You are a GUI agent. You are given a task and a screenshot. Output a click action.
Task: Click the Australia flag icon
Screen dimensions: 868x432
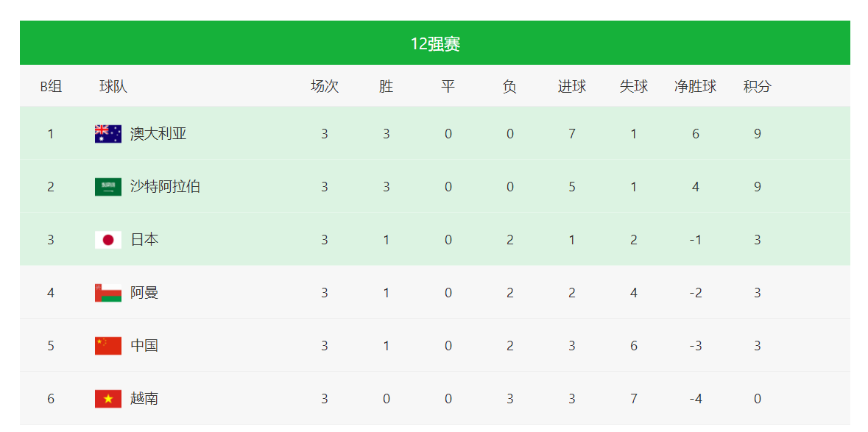click(108, 134)
